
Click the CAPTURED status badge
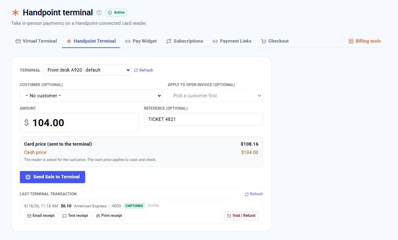click(x=134, y=206)
